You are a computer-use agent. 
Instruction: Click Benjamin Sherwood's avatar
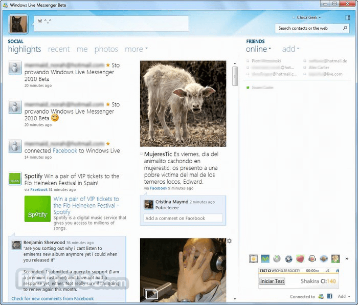pyautogui.click(x=17, y=245)
